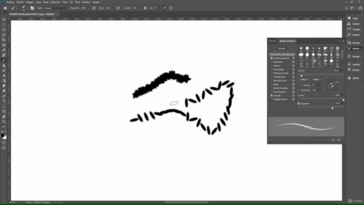
Task: Open the Filtro menu
Action: [x=65, y=2]
